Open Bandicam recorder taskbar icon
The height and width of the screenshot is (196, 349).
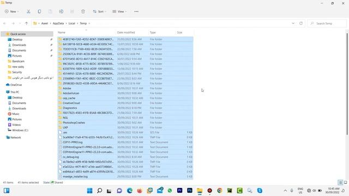point(209,191)
